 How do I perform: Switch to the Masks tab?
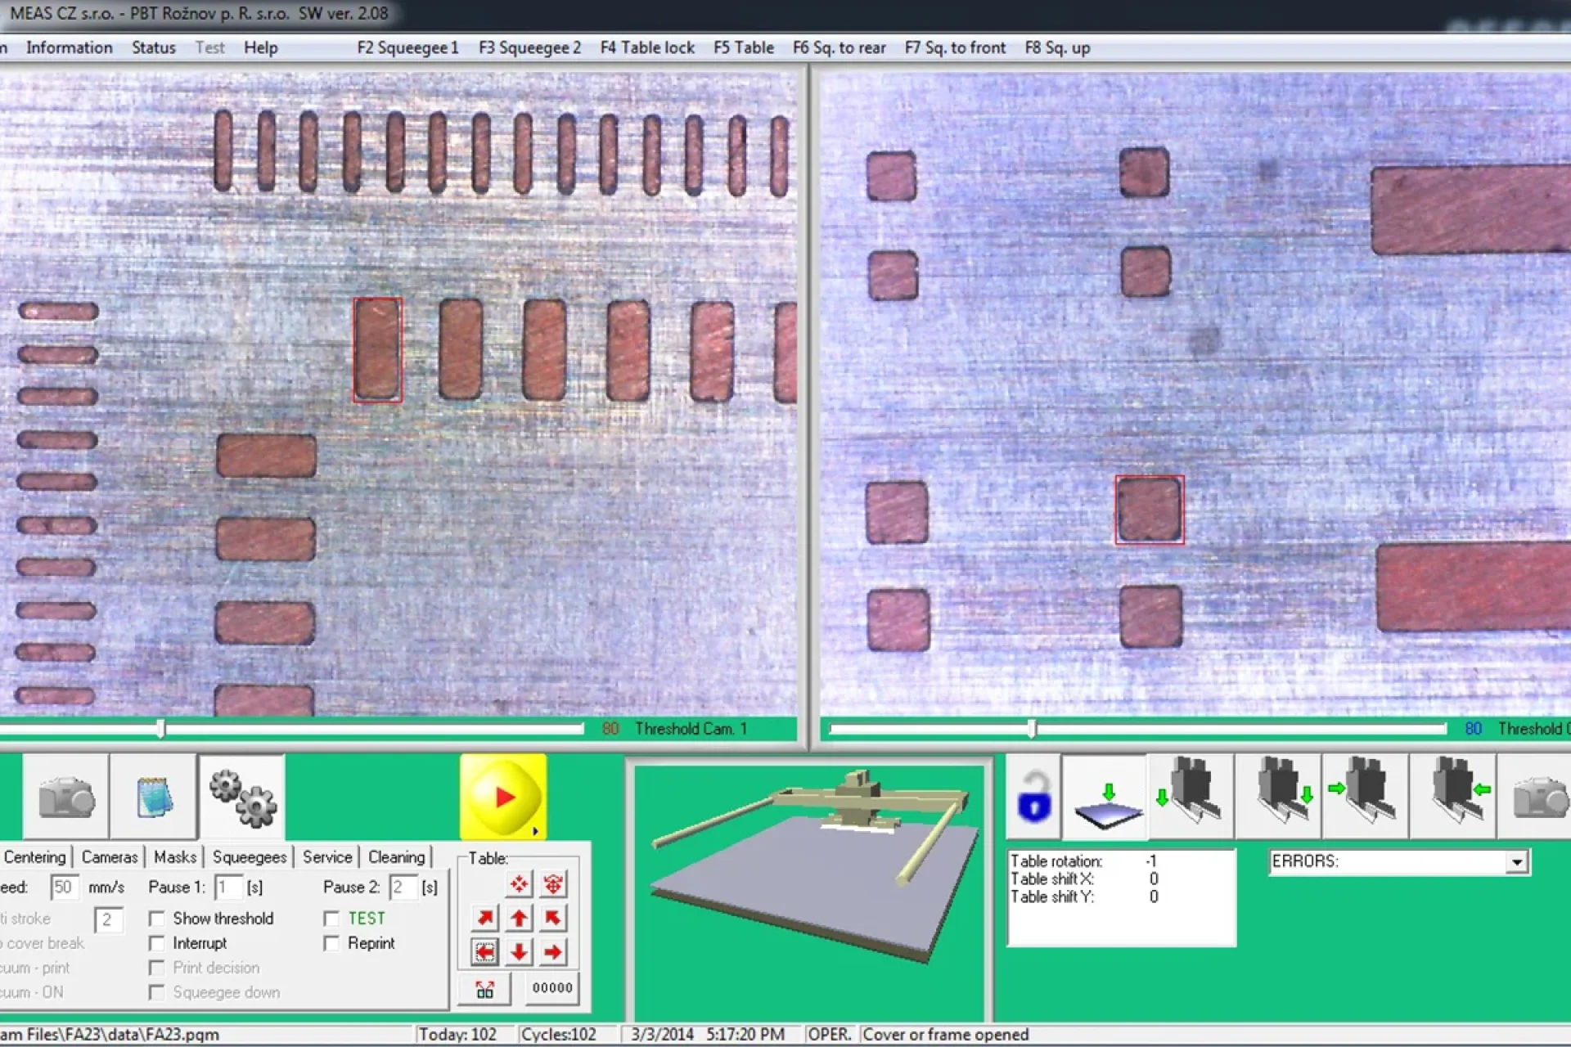pyautogui.click(x=175, y=857)
